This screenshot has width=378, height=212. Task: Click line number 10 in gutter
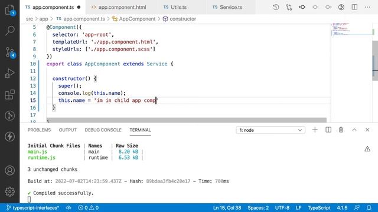point(33,64)
